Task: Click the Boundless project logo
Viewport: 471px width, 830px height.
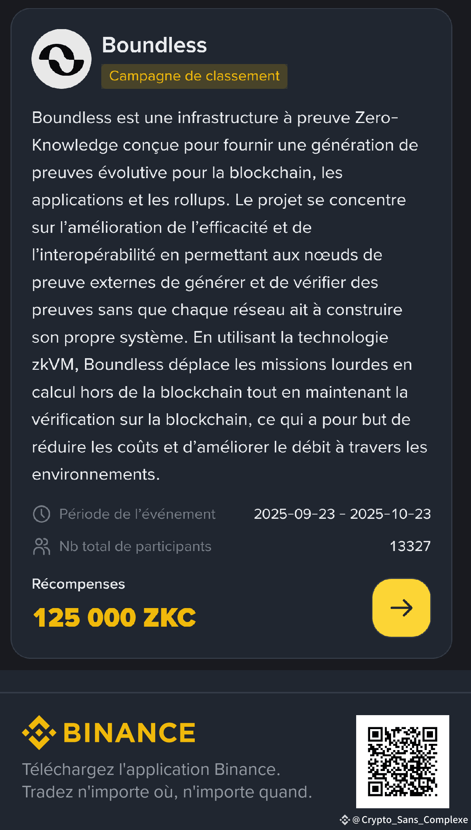Action: [x=61, y=59]
